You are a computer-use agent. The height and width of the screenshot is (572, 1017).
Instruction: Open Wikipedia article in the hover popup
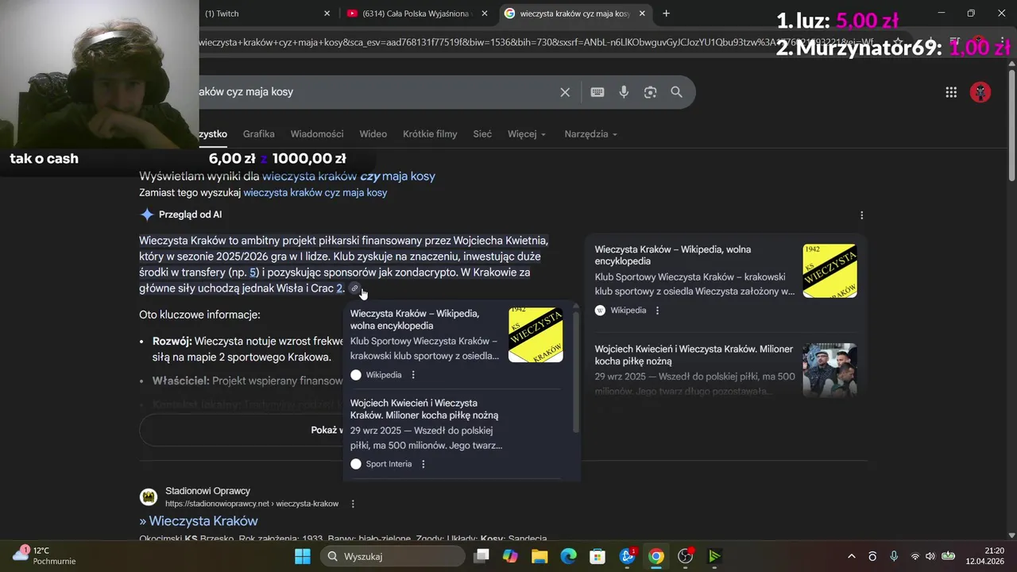tap(415, 319)
